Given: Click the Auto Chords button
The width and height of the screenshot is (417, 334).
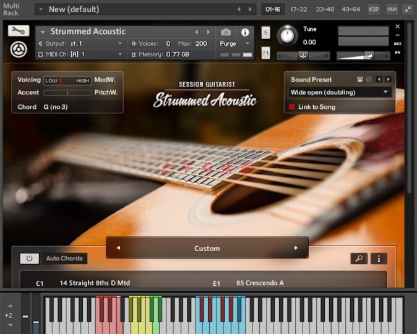Looking at the screenshot, I should [65, 259].
